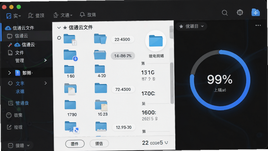
Task: Click the chat bubble toolbar item
Action: click(x=88, y=15)
